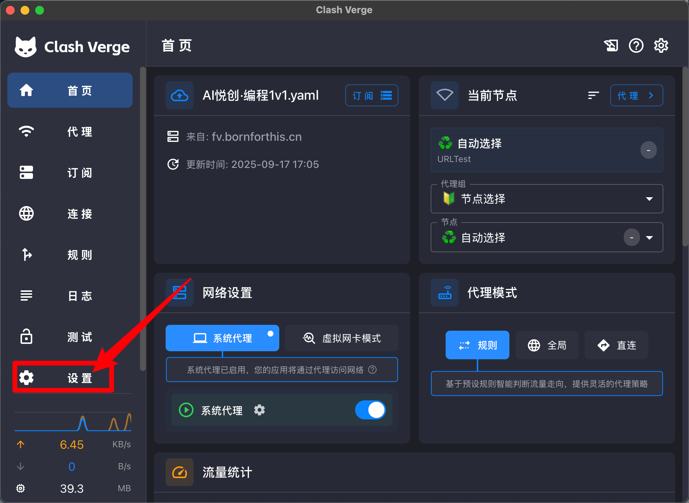
Task: Click the download speed 0 B/s value
Action: 72,466
